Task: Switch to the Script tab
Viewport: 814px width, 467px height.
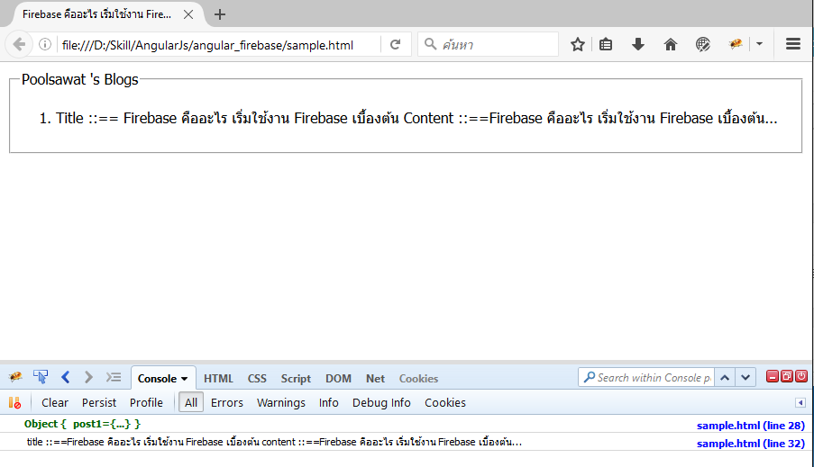Action: pyautogui.click(x=296, y=378)
